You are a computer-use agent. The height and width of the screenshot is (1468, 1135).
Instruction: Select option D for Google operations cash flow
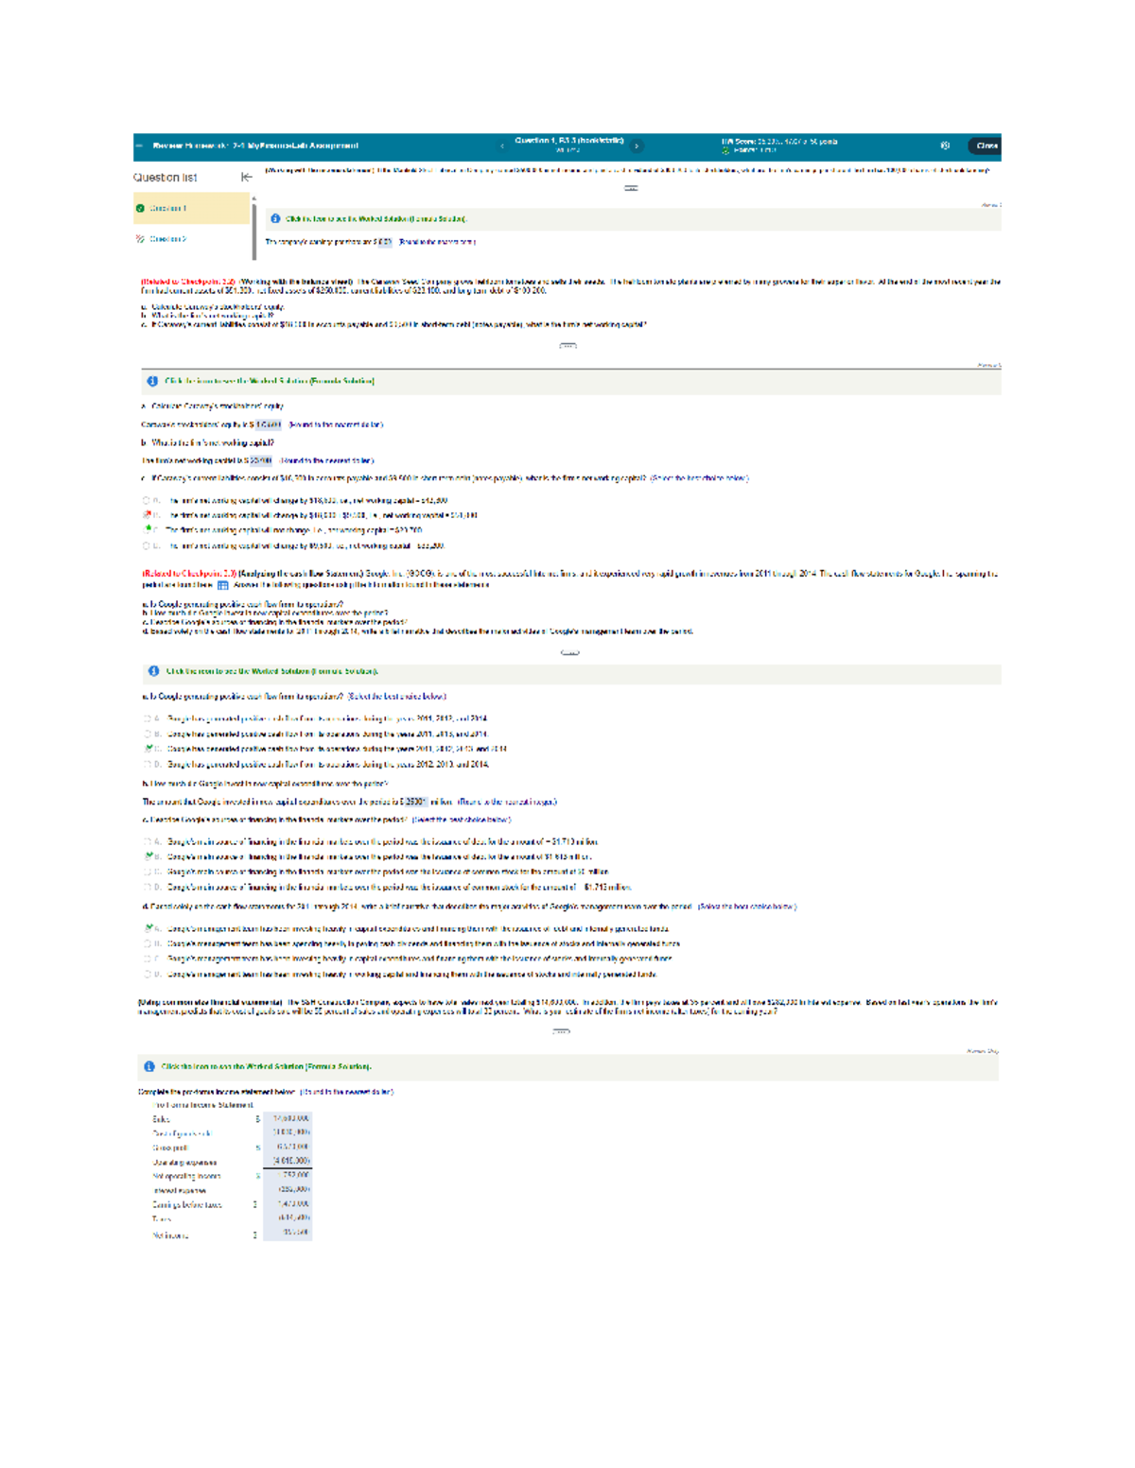point(147,763)
